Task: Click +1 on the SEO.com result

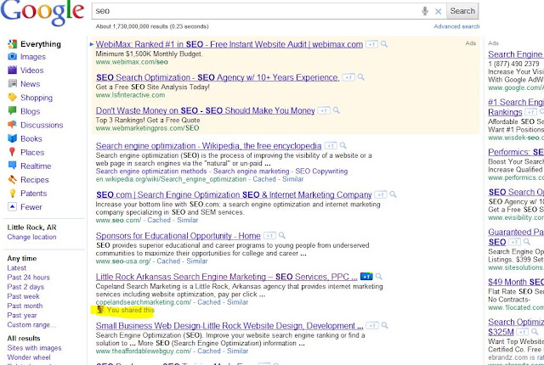Action: [381, 195]
